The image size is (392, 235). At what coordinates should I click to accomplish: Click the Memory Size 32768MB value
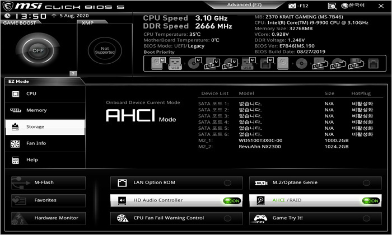pos(301,29)
